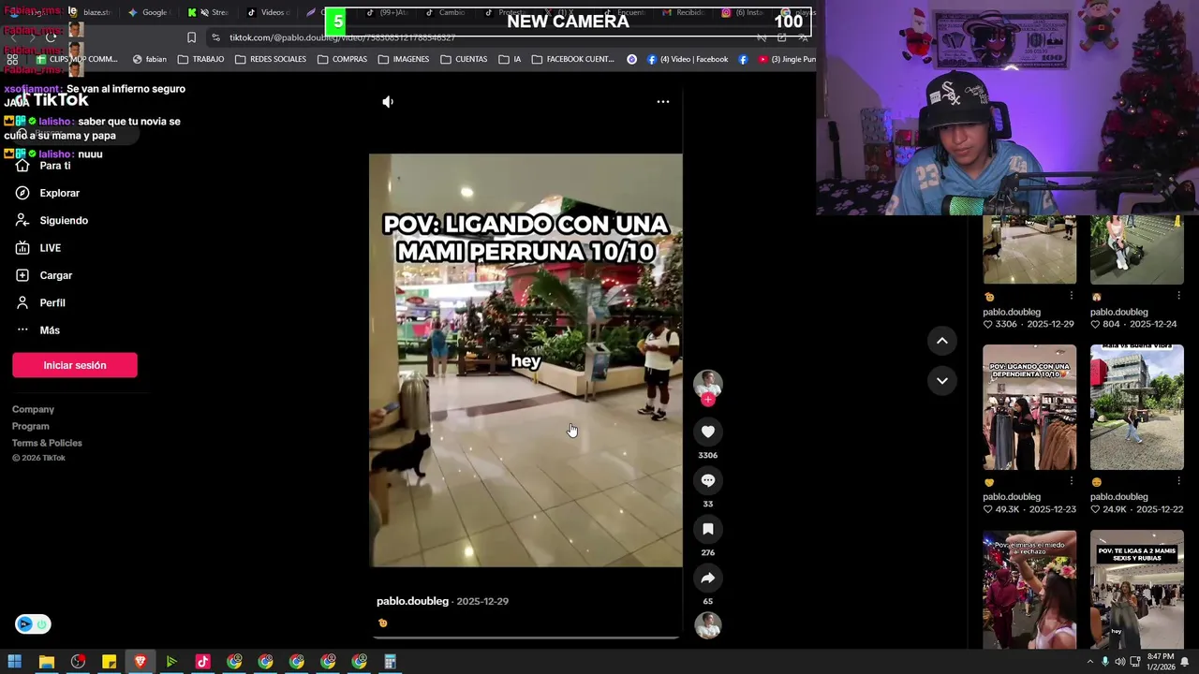Open options menu for 49.3K-likes video card
Viewport: 1199px width, 674px height.
coord(1071,481)
